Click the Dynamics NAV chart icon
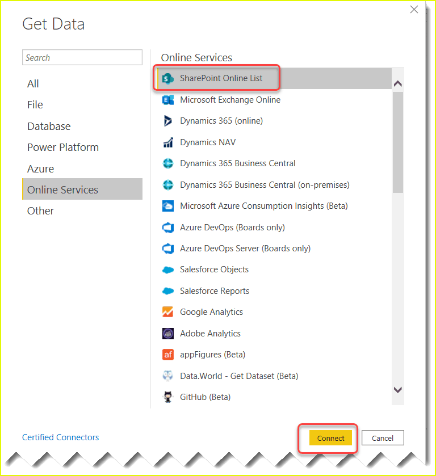The width and height of the screenshot is (436, 476). (x=167, y=142)
